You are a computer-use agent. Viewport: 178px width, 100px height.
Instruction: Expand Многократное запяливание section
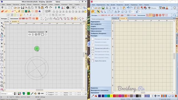point(101,90)
